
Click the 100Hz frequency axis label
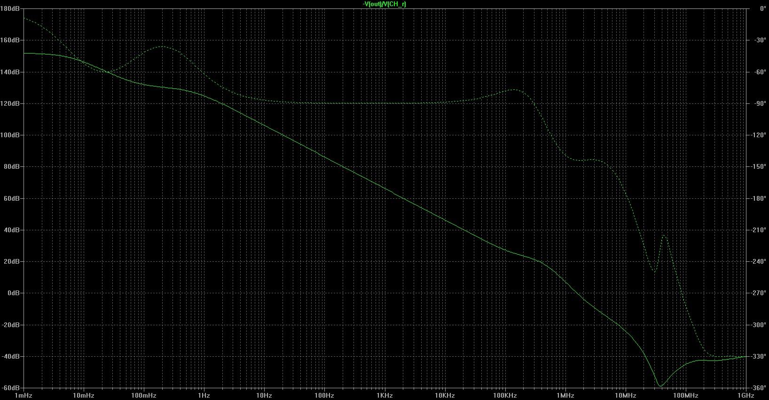[x=324, y=396]
